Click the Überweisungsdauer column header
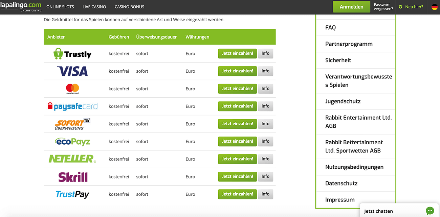Image resolution: width=440 pixels, height=217 pixels. pyautogui.click(x=156, y=37)
